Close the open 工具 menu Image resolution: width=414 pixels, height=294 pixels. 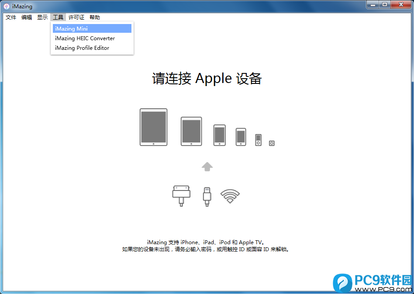coord(58,17)
